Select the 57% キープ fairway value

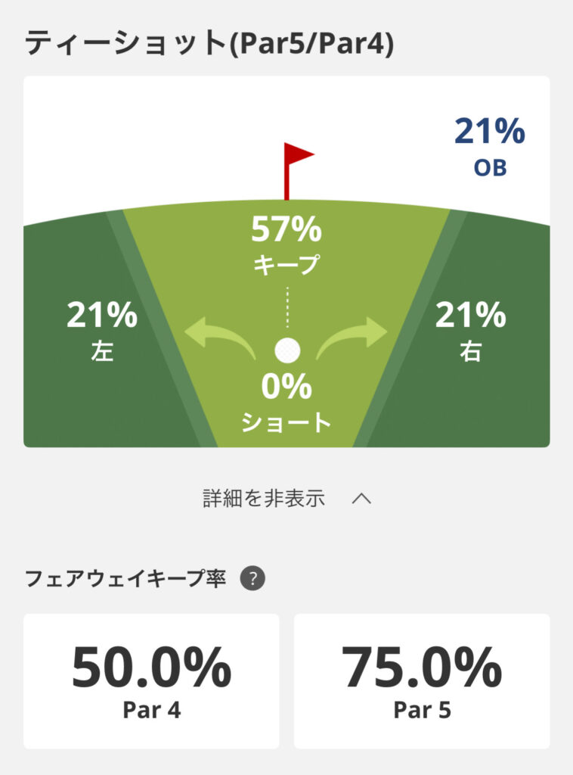click(x=286, y=244)
